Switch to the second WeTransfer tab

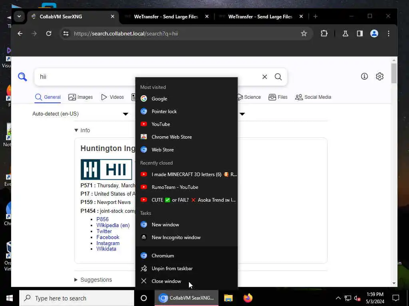tap(260, 17)
